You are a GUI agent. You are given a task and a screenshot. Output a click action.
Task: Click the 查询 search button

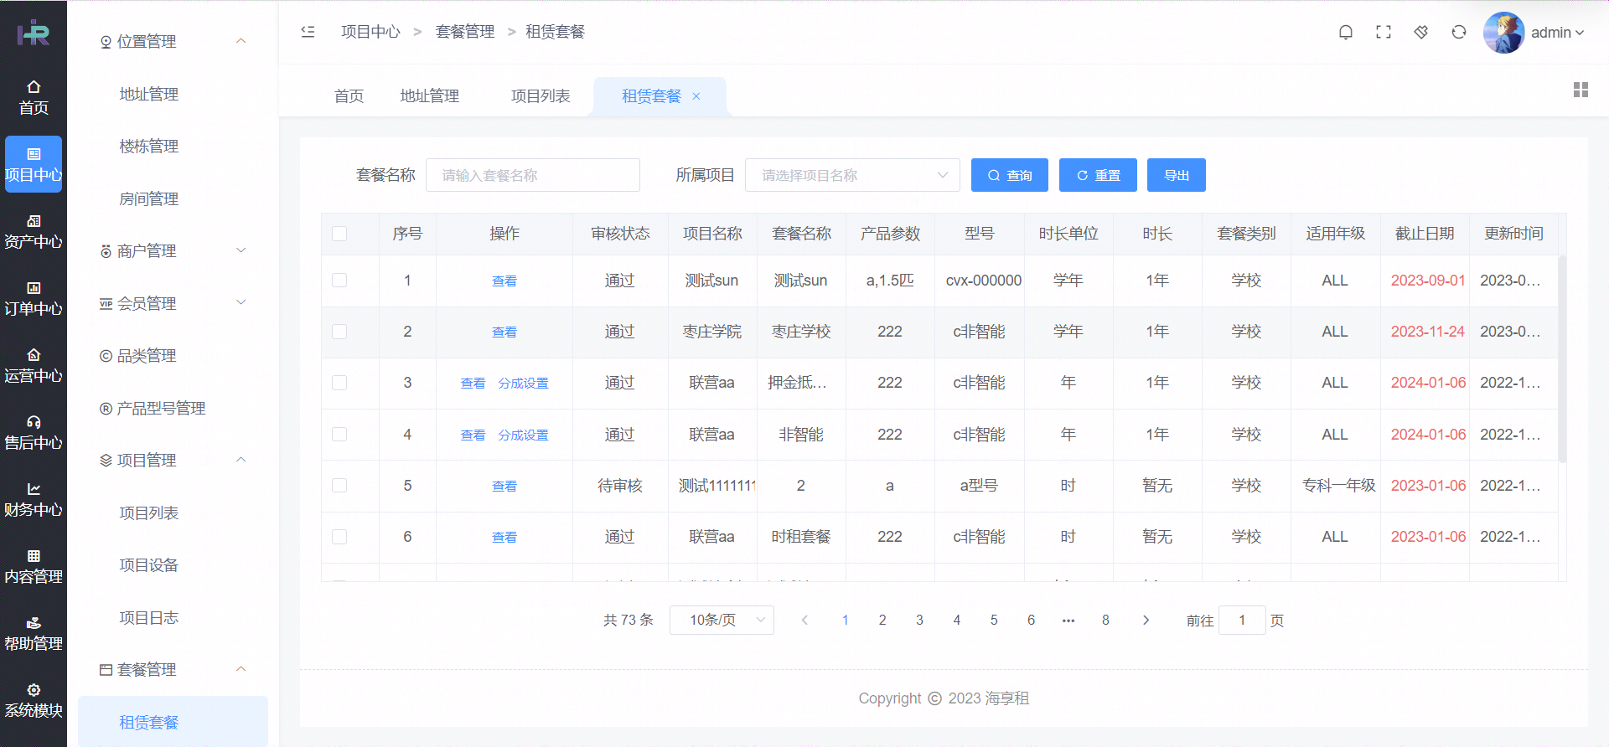1009,175
